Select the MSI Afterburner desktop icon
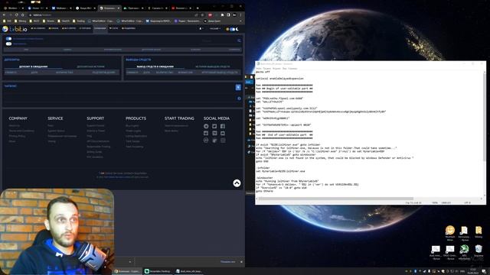The width and height of the screenshot is (490, 275). tap(464, 252)
